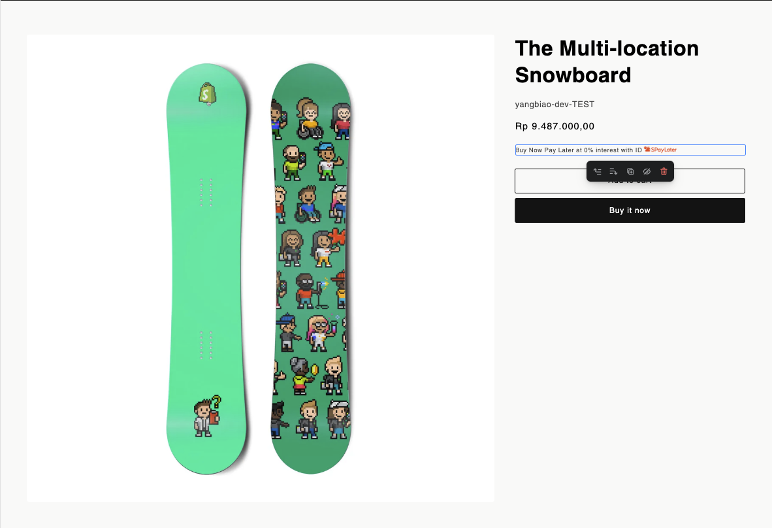
Task: Move the selected block up
Action: click(597, 171)
